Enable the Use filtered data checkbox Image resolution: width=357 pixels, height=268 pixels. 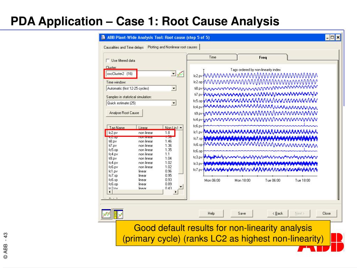click(108, 61)
